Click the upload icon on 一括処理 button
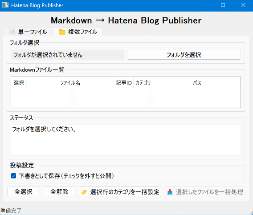The height and width of the screenshot is (215, 253). tap(170, 192)
